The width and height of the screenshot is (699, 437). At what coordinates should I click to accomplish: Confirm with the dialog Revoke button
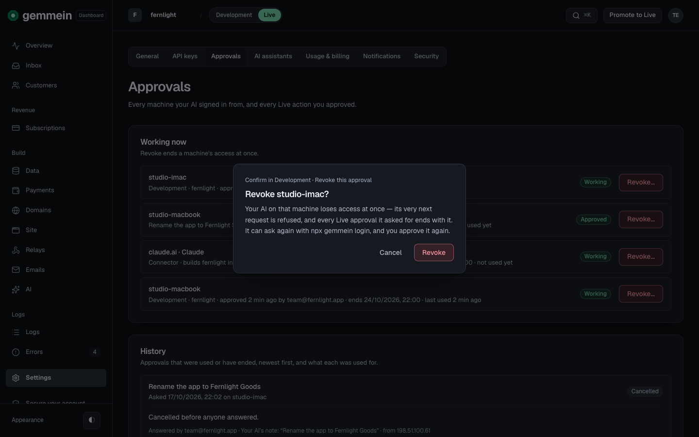(434, 252)
